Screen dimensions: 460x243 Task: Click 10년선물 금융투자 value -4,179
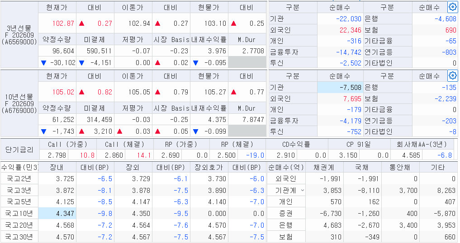coord(350,121)
